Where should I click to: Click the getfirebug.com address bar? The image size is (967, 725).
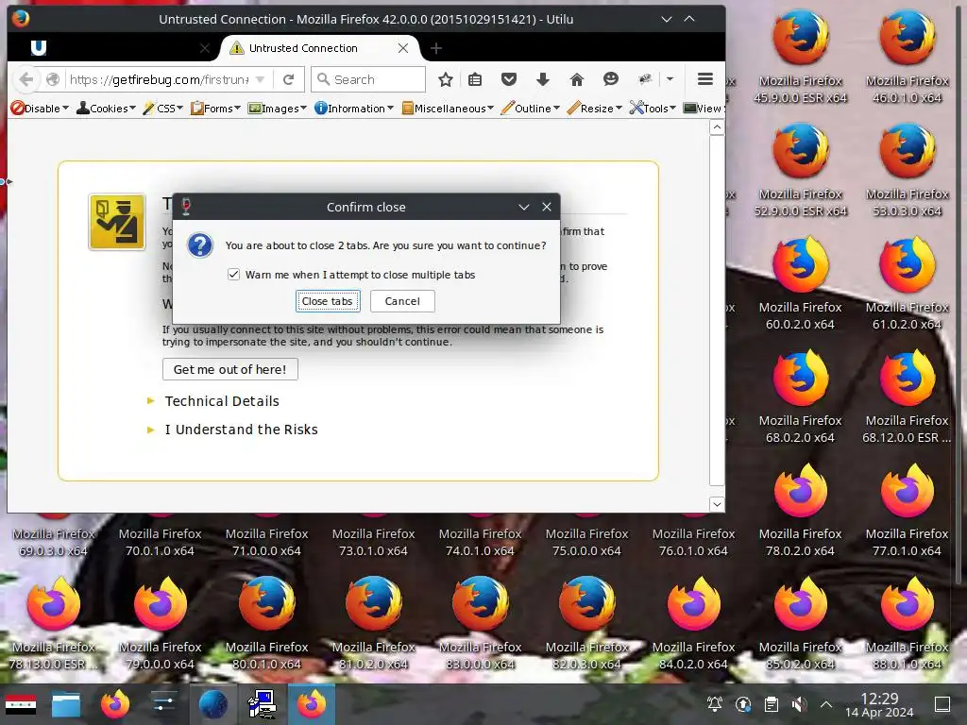159,79
